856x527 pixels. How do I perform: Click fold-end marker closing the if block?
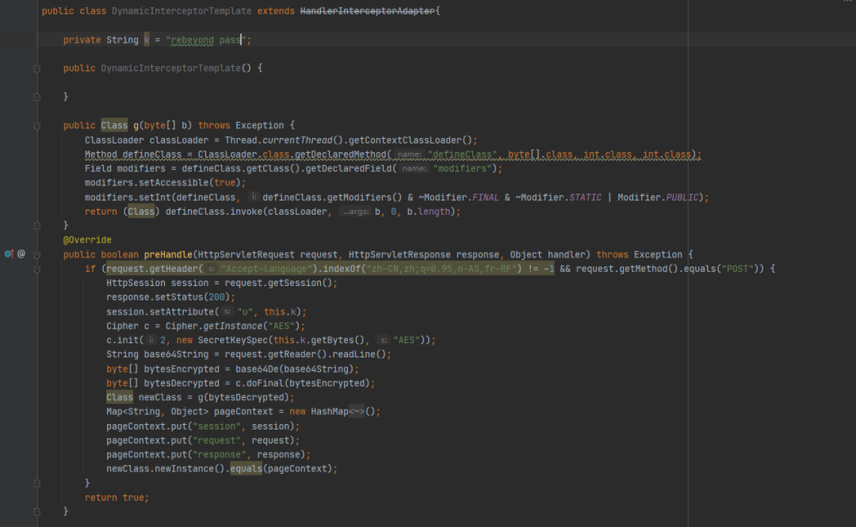(37, 483)
